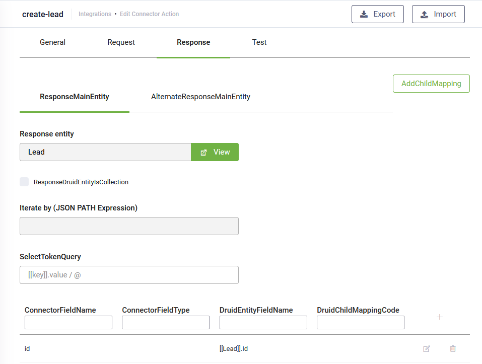This screenshot has width=482, height=364.
Task: Click the edit icon for id row
Action: (427, 348)
